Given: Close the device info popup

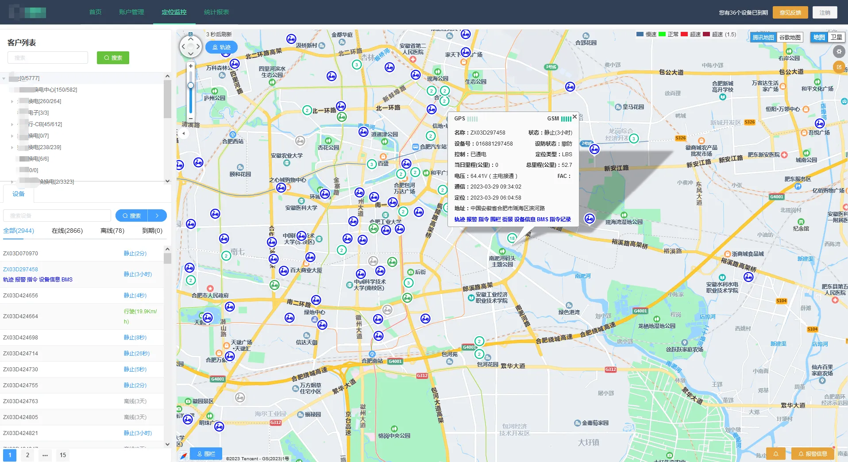Looking at the screenshot, I should tap(574, 117).
